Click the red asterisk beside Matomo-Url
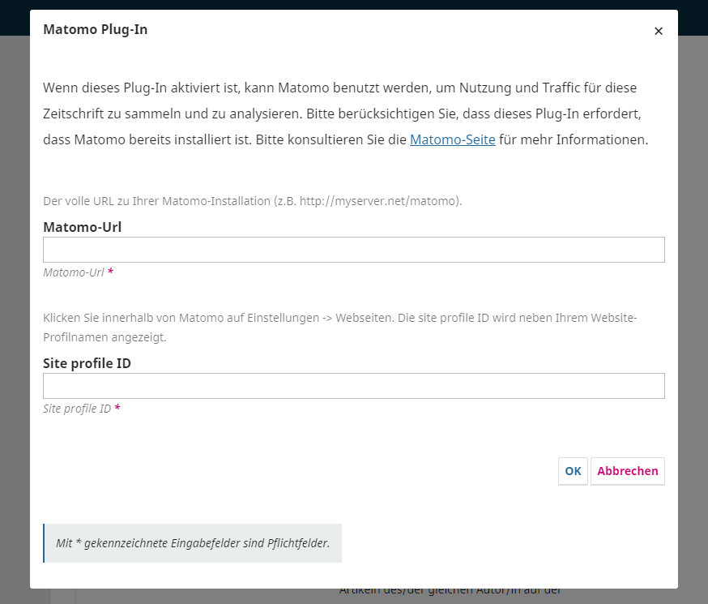Viewport: 708px width, 604px height. (x=111, y=272)
